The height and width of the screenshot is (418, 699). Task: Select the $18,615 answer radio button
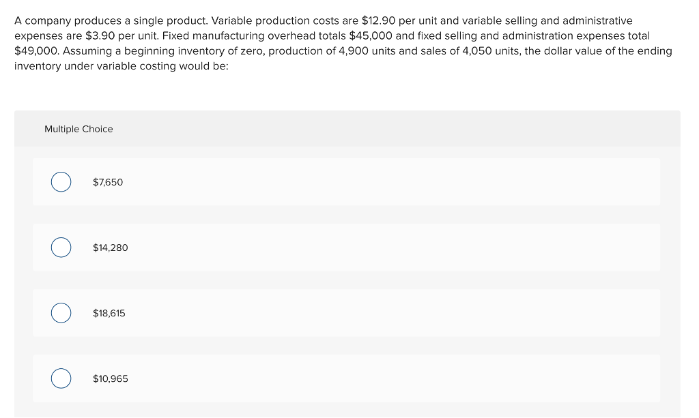[x=61, y=313]
